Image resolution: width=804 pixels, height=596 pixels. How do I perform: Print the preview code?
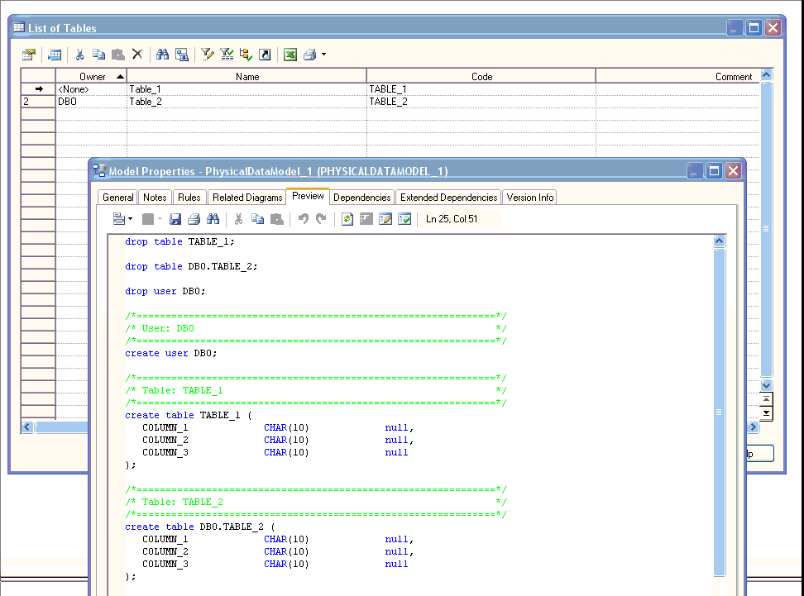(193, 218)
